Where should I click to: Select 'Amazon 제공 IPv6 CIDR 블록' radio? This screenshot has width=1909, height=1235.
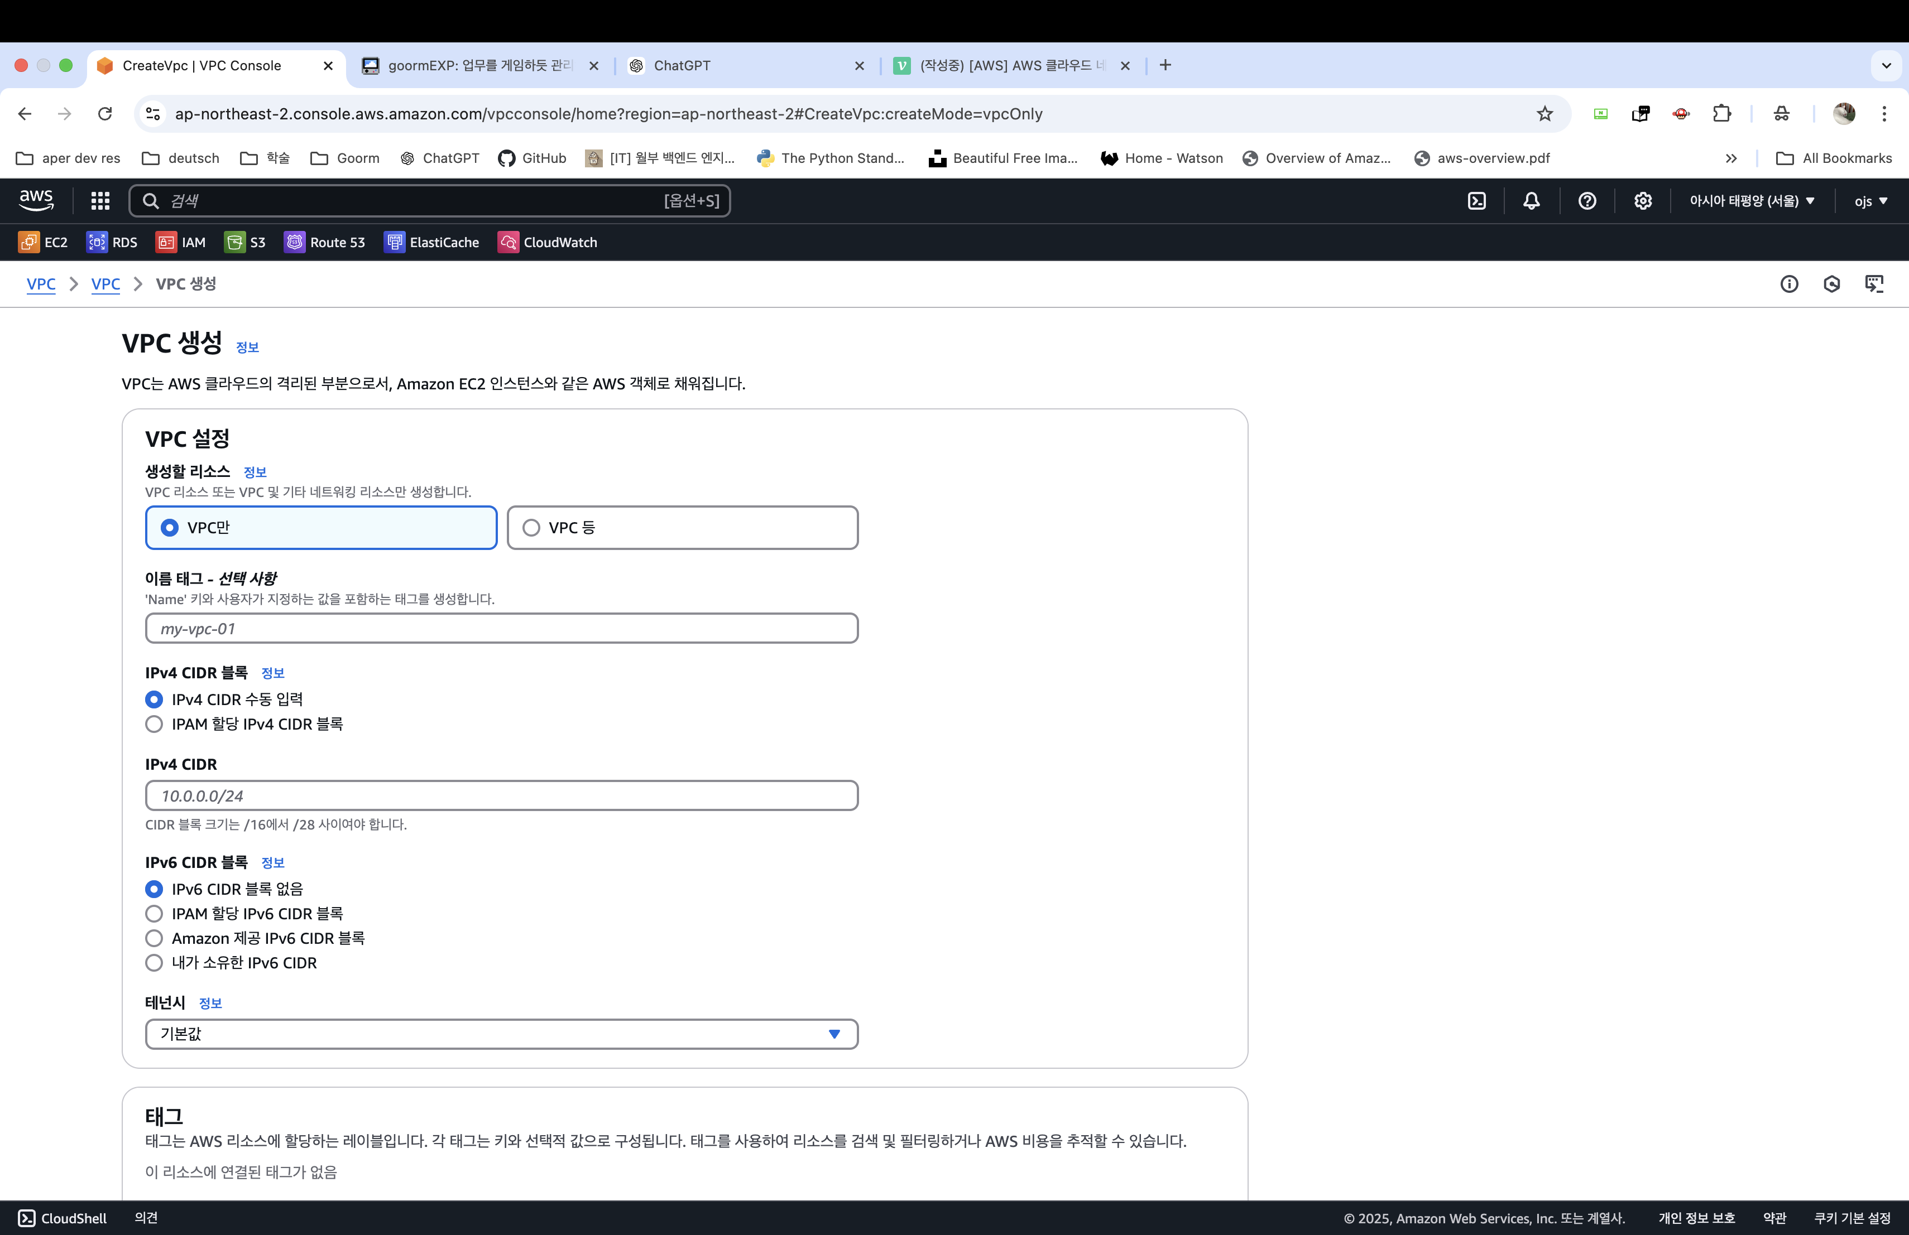154,938
